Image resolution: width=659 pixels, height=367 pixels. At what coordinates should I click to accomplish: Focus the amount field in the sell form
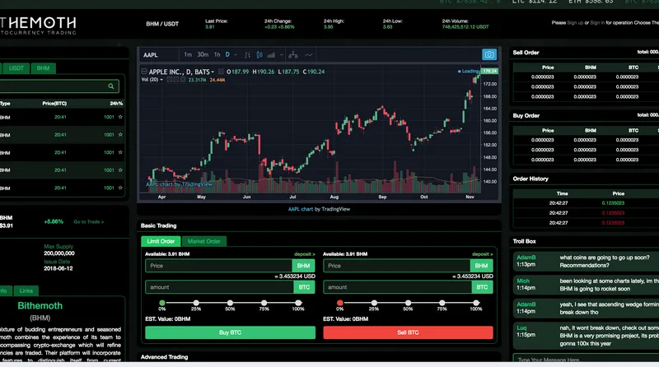coord(397,287)
